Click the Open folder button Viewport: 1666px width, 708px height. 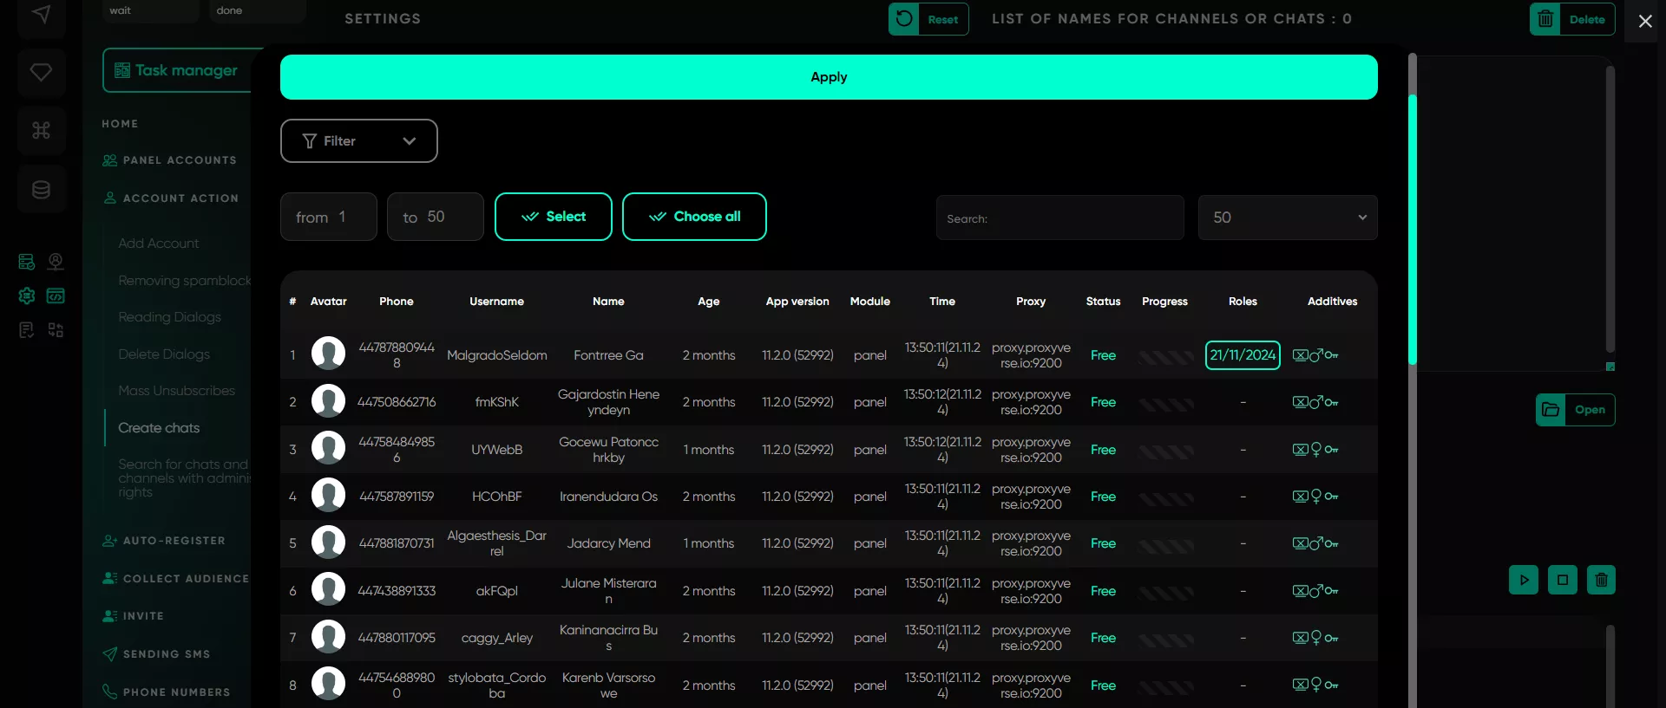coord(1576,410)
